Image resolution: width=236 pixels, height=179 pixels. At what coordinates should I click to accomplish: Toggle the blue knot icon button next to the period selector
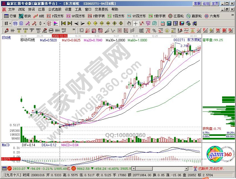(x=16, y=23)
